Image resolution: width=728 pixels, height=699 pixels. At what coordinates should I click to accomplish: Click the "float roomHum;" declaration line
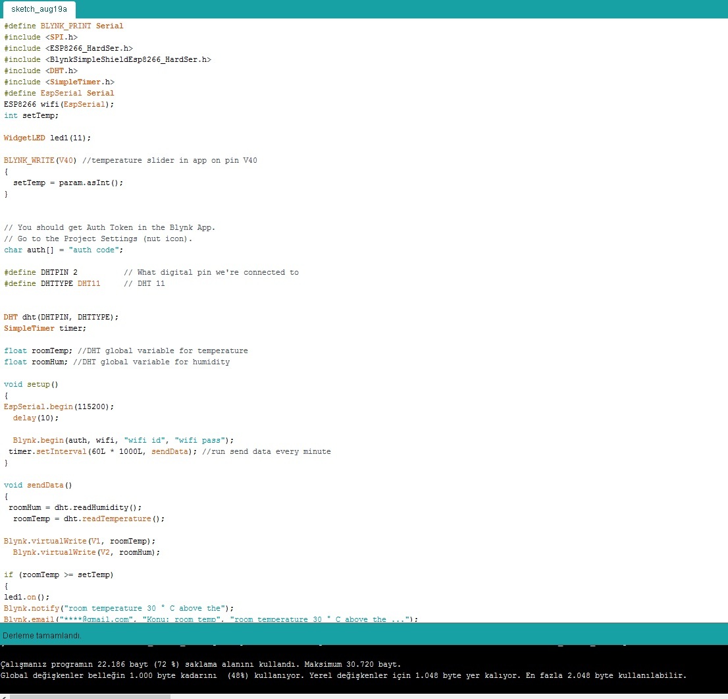click(117, 362)
